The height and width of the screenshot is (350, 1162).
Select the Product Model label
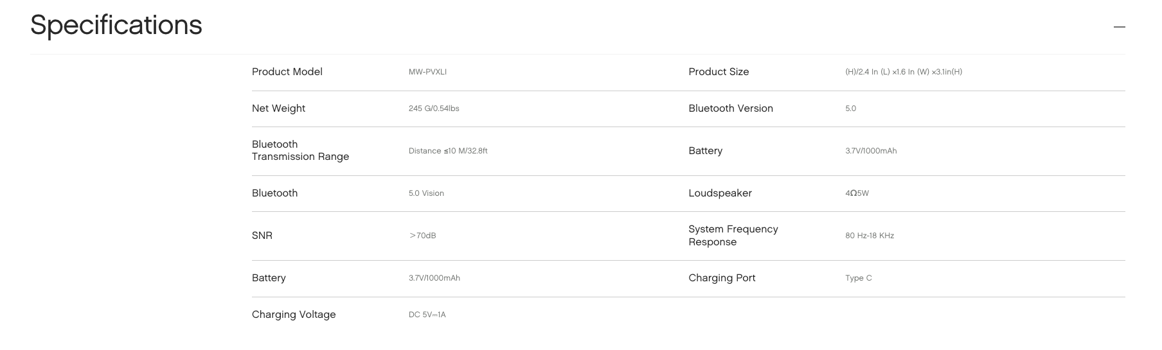pos(287,72)
